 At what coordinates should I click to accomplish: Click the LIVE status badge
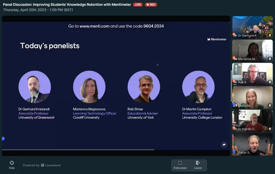click(137, 4)
